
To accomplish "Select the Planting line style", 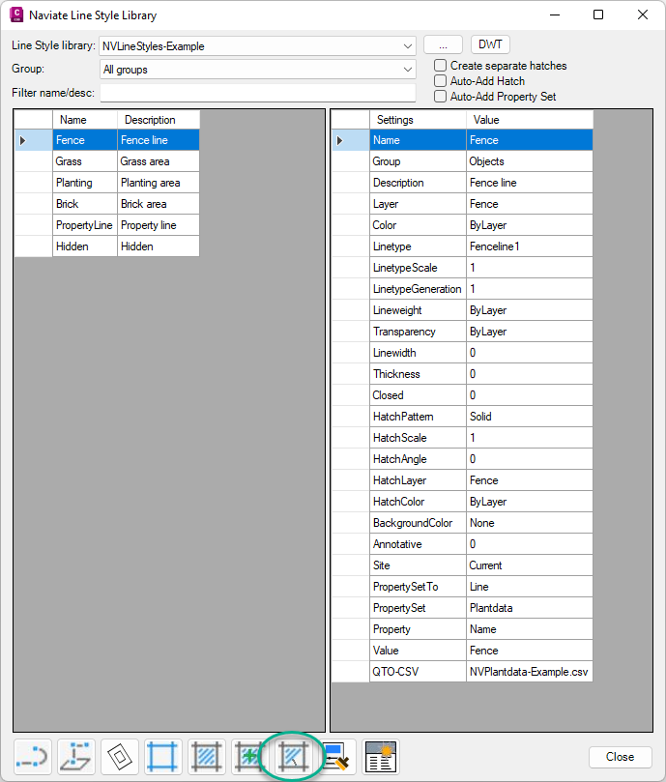I will pos(85,183).
